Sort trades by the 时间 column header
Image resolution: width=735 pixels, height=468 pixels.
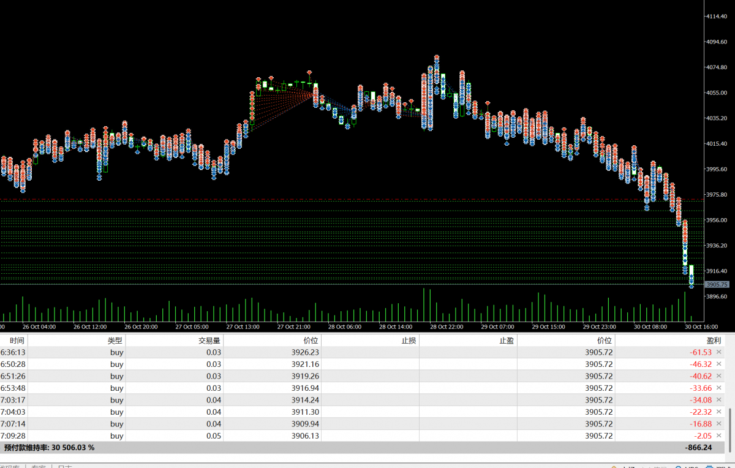click(x=13, y=341)
